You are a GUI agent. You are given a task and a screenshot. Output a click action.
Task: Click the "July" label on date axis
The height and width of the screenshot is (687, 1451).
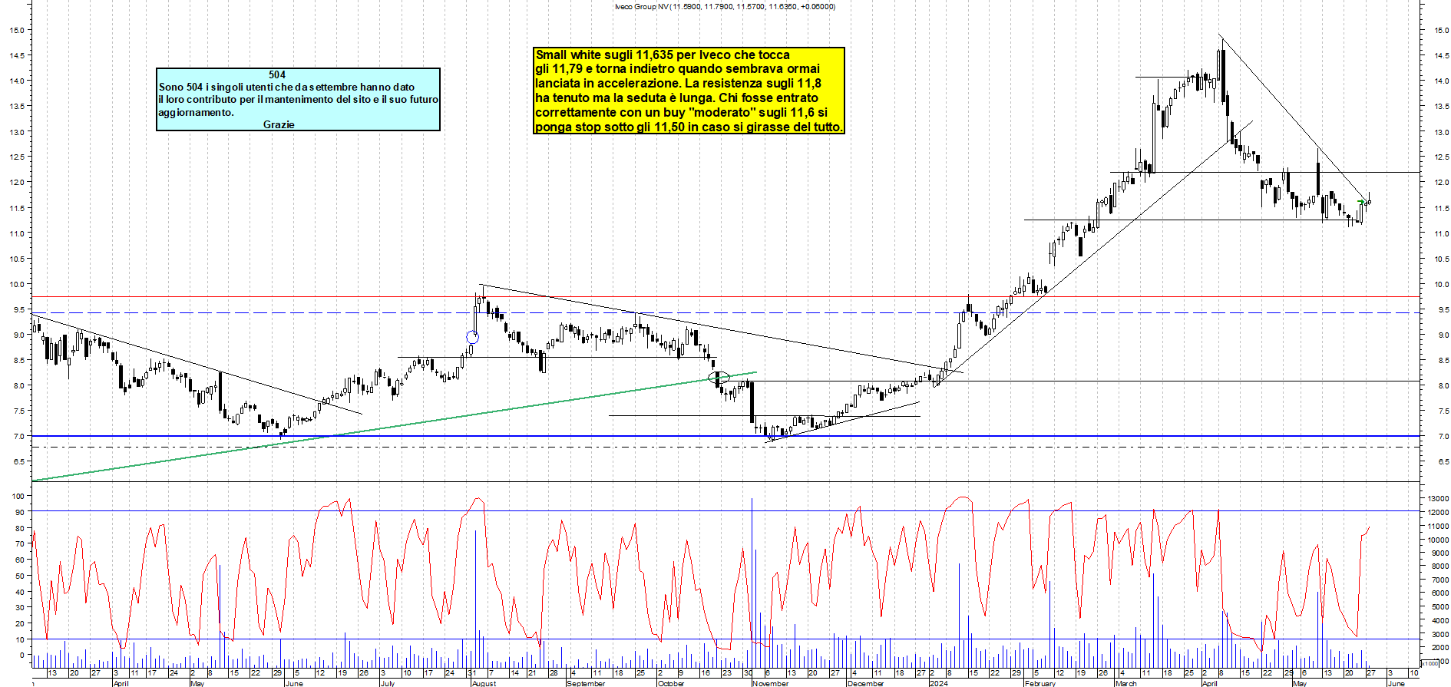[x=388, y=683]
